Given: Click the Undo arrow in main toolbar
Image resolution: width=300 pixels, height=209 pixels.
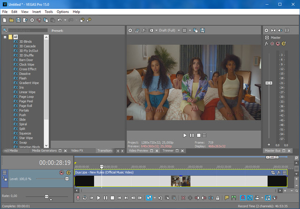Looking at the screenshot, I should point(60,20).
